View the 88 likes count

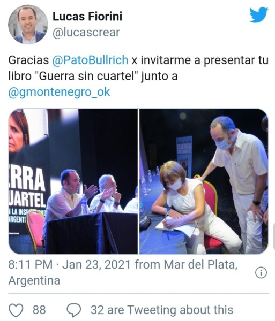39,310
